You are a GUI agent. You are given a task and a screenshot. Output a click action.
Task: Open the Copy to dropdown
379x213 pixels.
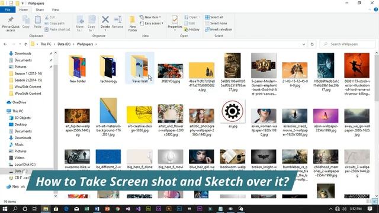coord(91,24)
